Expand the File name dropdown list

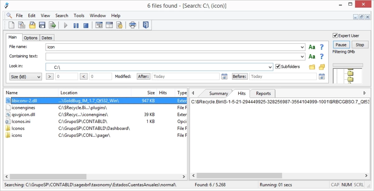coord(302,47)
